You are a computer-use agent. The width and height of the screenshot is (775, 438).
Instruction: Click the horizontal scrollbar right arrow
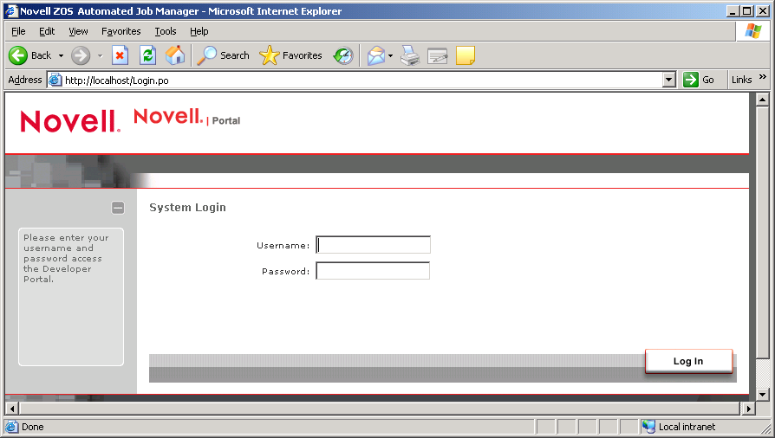coord(749,409)
